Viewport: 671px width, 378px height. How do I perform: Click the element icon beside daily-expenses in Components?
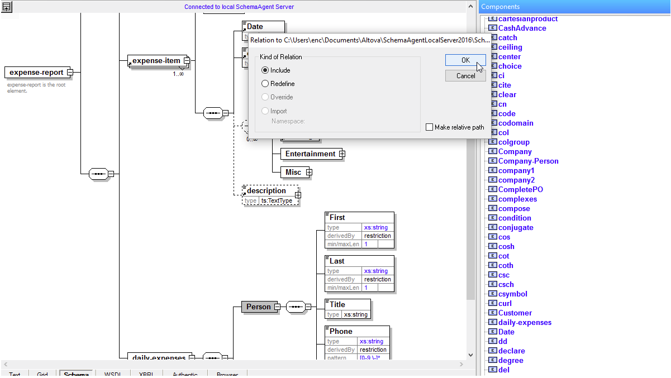[x=492, y=322]
